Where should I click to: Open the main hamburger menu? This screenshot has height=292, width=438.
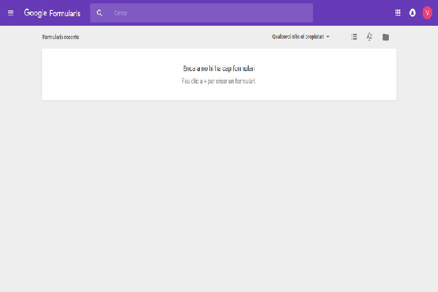point(10,13)
